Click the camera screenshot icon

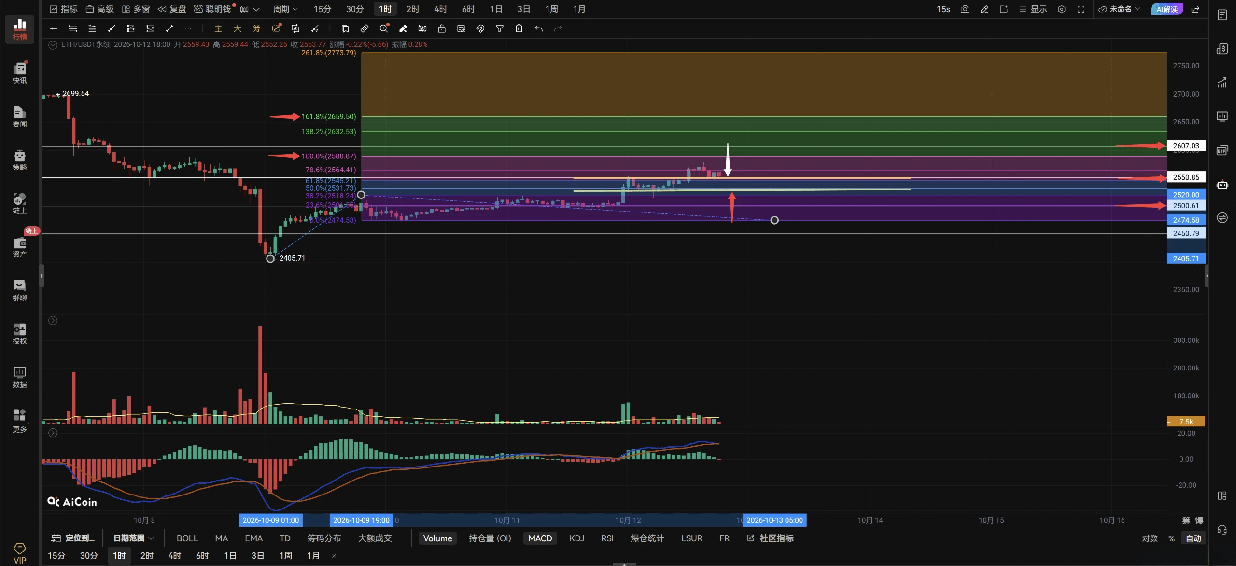click(965, 9)
